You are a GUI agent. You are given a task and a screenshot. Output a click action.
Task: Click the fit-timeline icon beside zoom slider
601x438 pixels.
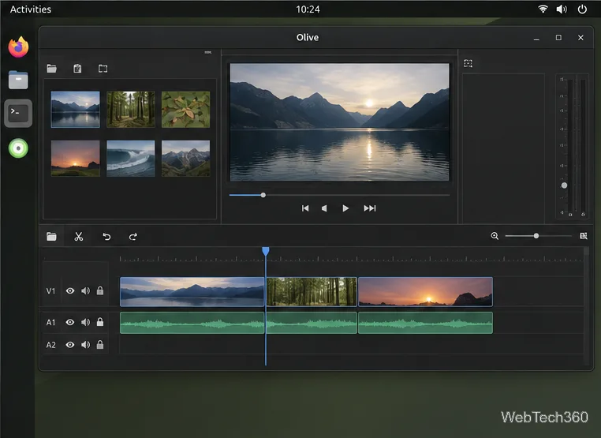tap(584, 236)
